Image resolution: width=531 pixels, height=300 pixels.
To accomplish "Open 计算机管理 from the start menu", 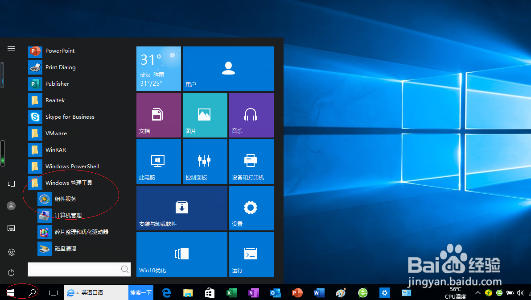I will (x=70, y=215).
